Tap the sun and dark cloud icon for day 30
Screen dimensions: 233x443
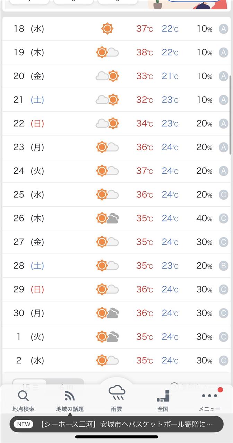pos(107,313)
